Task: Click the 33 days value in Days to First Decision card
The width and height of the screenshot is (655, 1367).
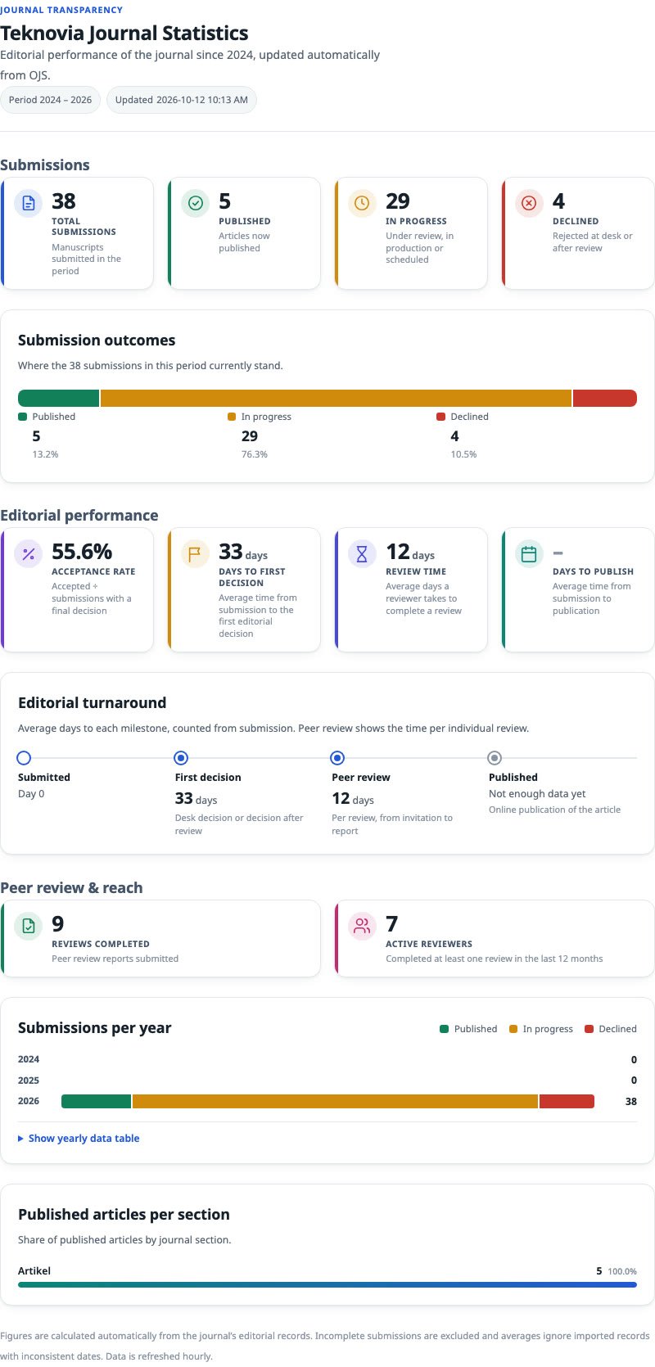Action: pos(243,553)
